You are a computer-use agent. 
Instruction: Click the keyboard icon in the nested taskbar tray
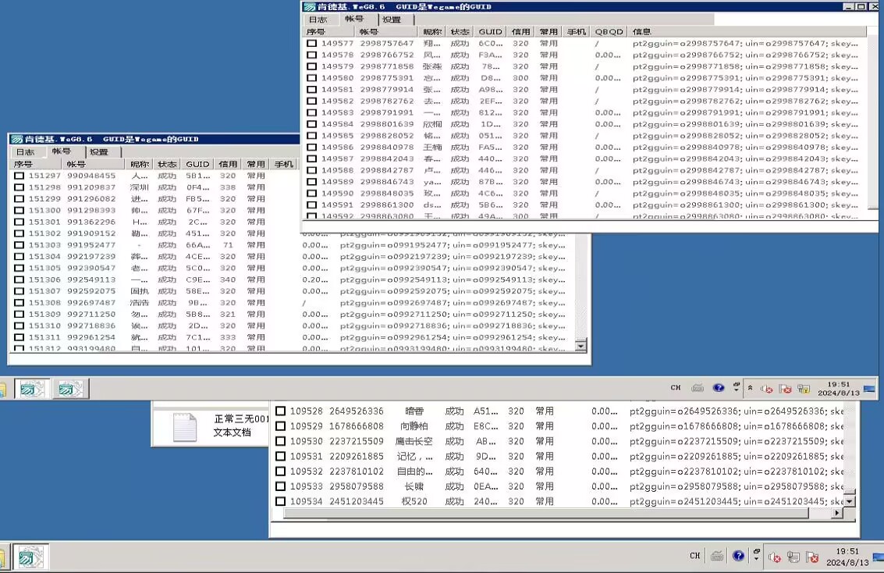698,388
